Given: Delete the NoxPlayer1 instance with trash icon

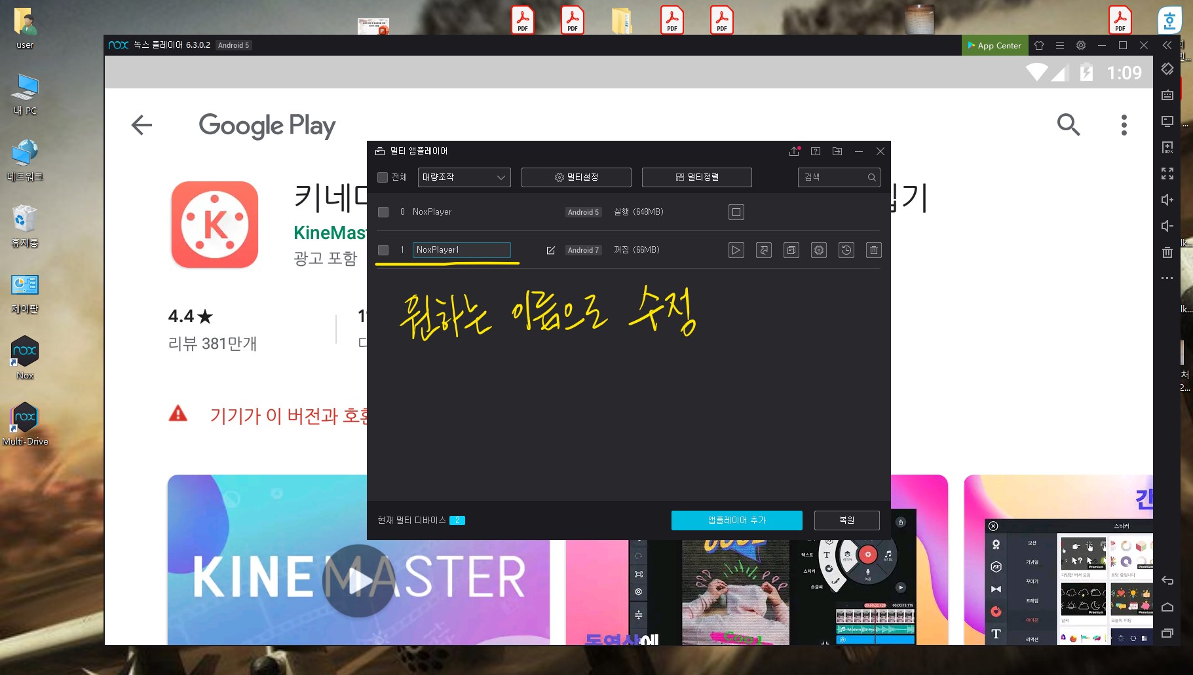Looking at the screenshot, I should point(874,250).
